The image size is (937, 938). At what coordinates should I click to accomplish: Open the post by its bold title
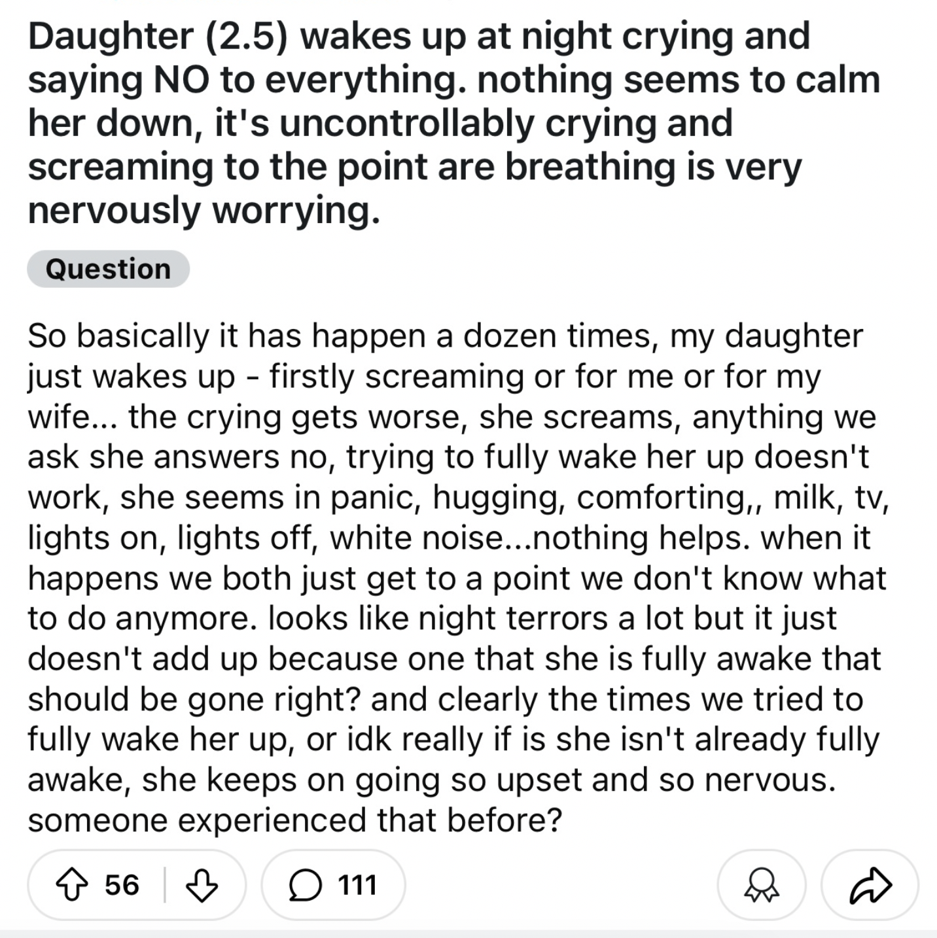click(454, 123)
